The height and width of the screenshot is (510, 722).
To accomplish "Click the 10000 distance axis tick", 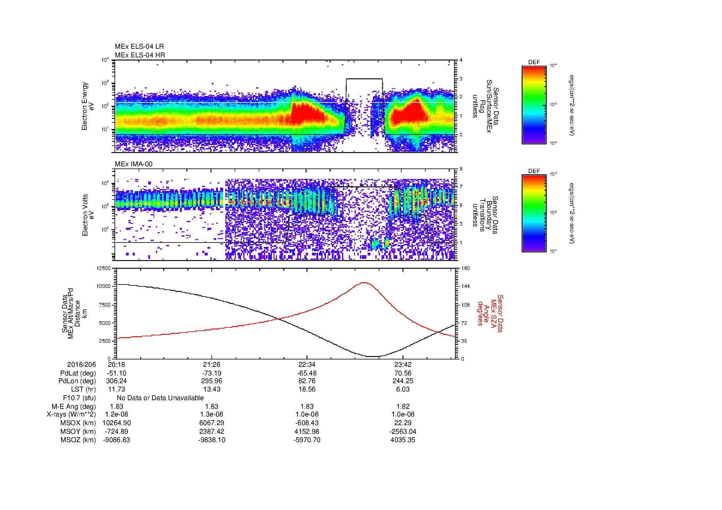I will click(104, 287).
